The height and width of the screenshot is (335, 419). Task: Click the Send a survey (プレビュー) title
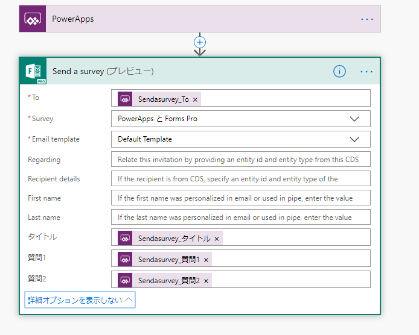[103, 71]
